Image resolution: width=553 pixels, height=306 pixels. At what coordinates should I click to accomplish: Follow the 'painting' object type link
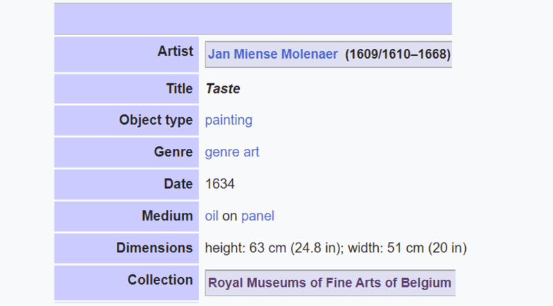[x=229, y=121]
